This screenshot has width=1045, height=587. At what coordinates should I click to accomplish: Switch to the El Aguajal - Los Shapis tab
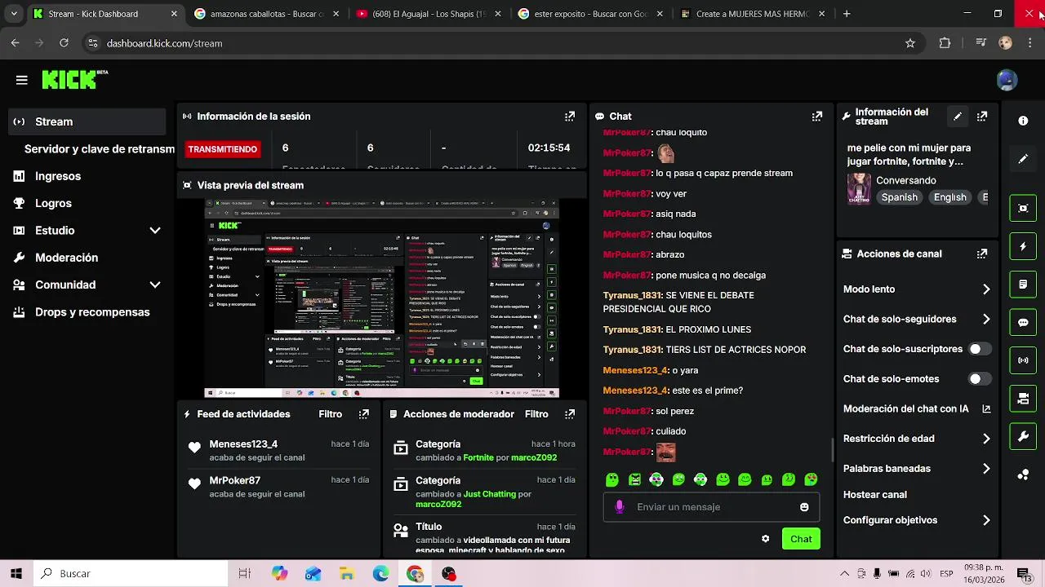[429, 14]
